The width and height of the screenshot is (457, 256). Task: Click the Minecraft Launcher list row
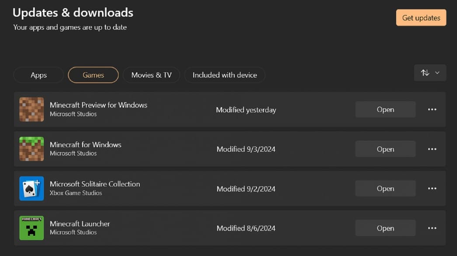[197, 228]
